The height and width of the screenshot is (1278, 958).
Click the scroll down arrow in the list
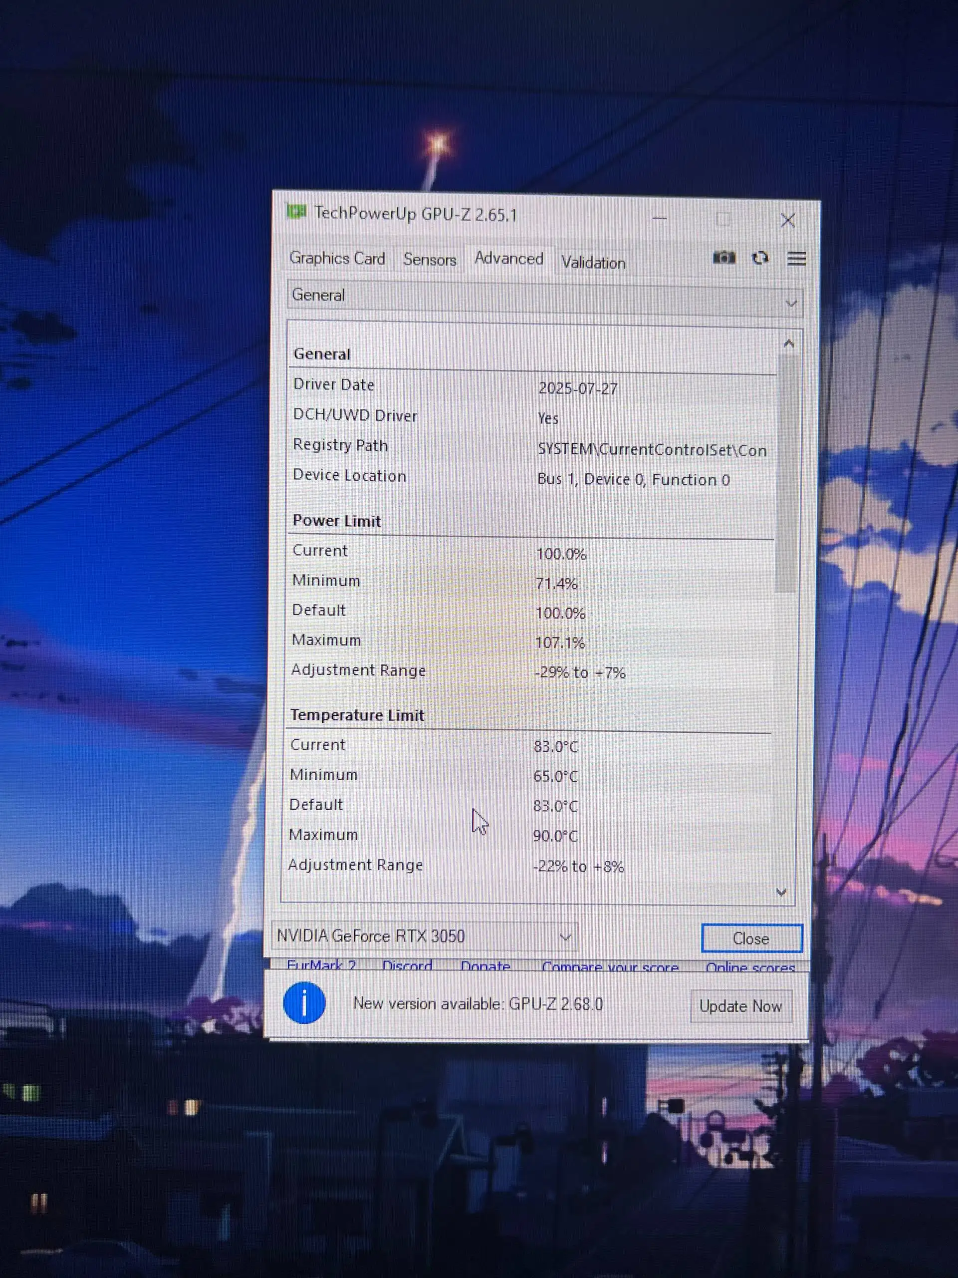[781, 892]
